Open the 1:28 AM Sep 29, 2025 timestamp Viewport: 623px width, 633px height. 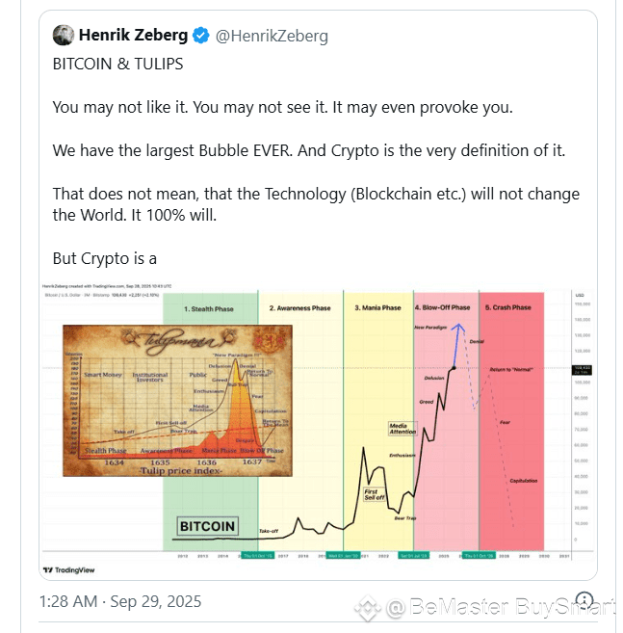120,601
